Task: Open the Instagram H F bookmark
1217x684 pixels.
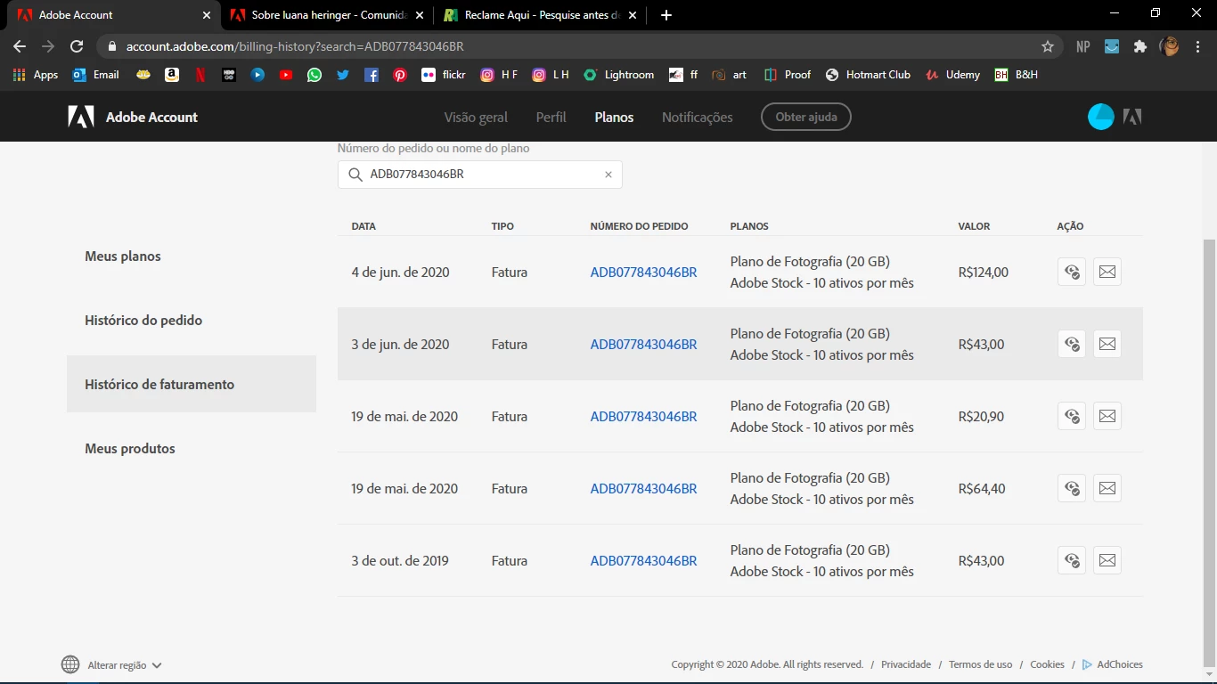Action: 499,75
